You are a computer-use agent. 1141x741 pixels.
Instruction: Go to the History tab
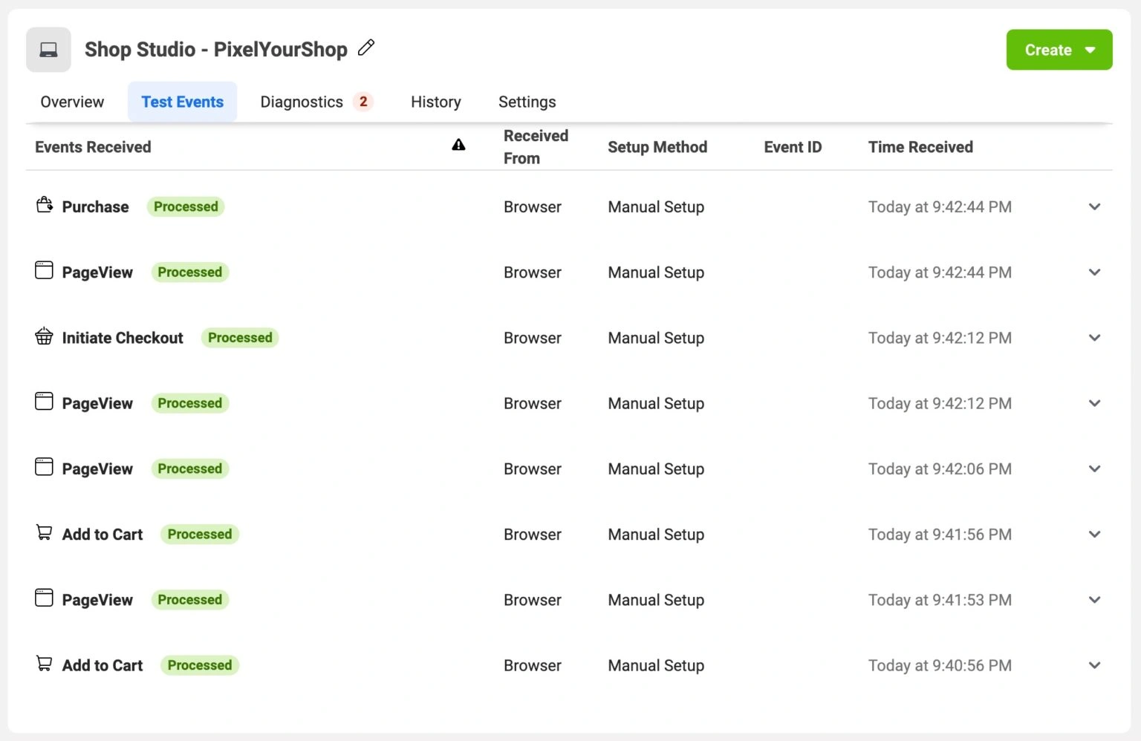pyautogui.click(x=435, y=102)
